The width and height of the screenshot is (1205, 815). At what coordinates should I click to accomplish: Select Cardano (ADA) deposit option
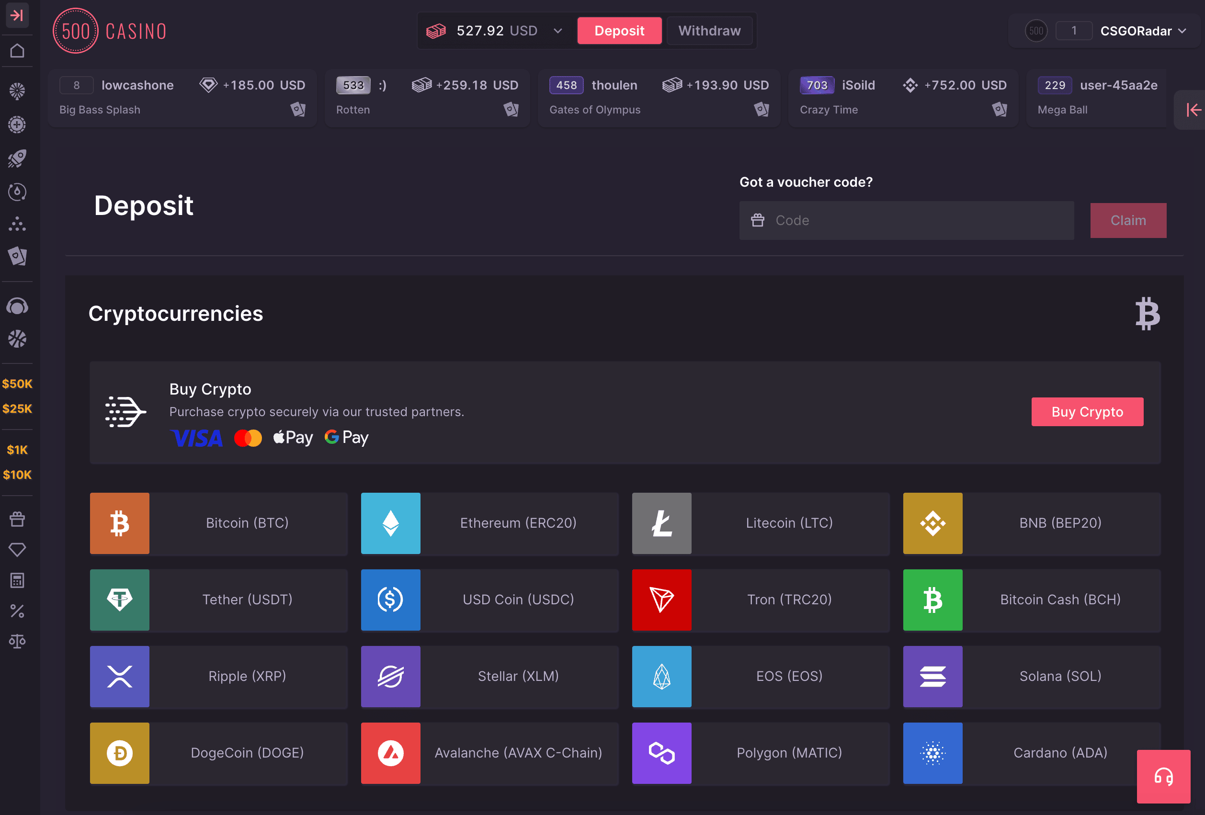[x=1032, y=753]
